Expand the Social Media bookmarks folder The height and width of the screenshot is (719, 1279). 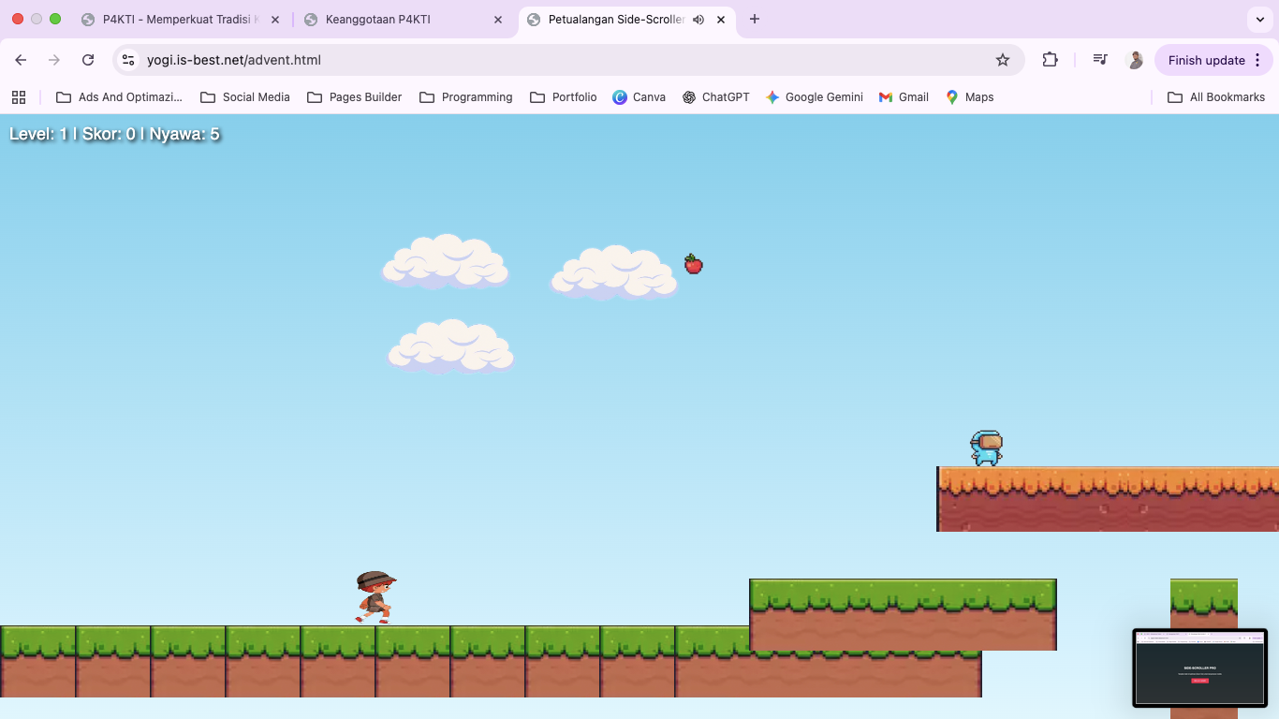click(x=244, y=96)
